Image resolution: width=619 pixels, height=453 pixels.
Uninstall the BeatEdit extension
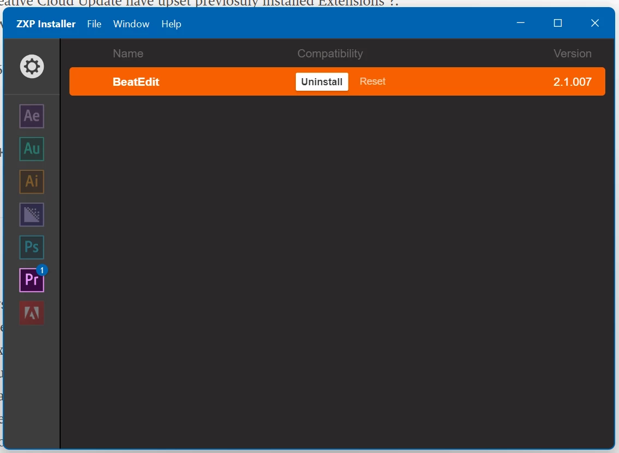pos(322,81)
